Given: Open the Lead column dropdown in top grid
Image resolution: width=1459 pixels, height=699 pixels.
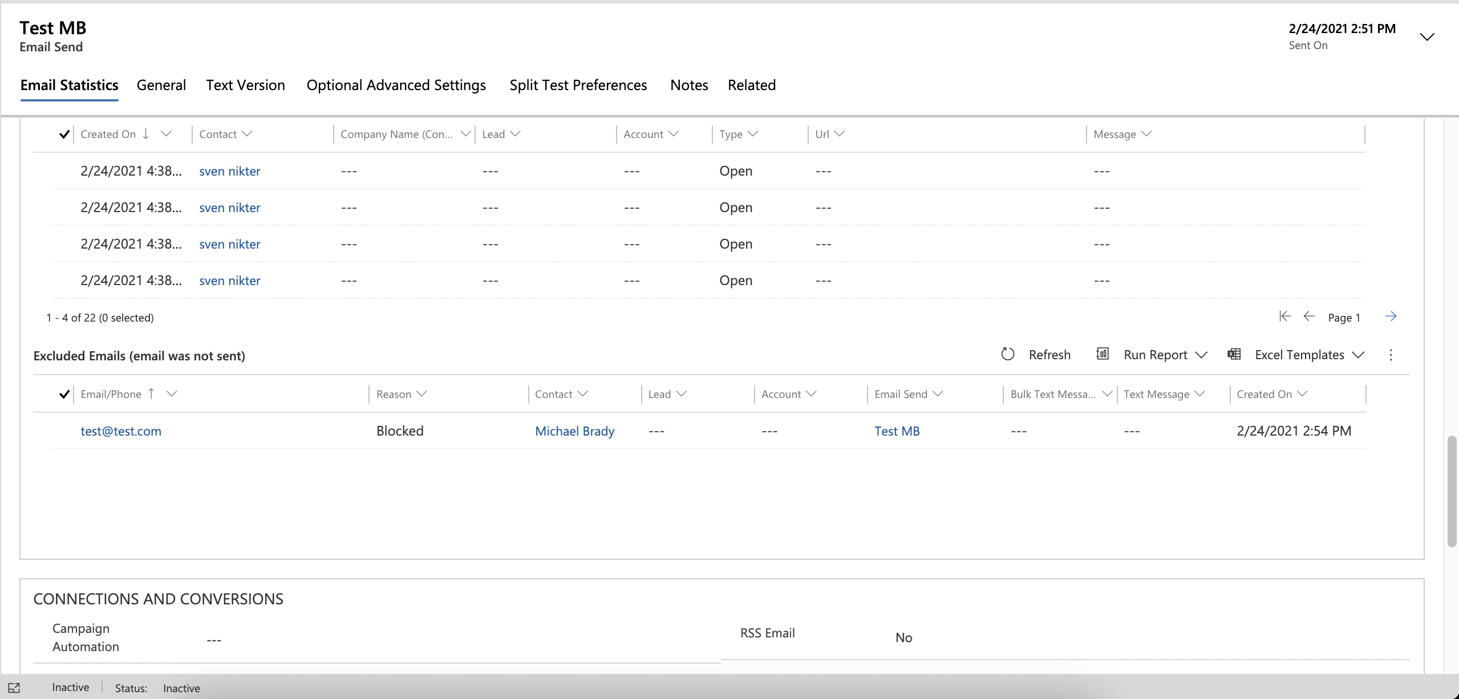Looking at the screenshot, I should tap(516, 134).
